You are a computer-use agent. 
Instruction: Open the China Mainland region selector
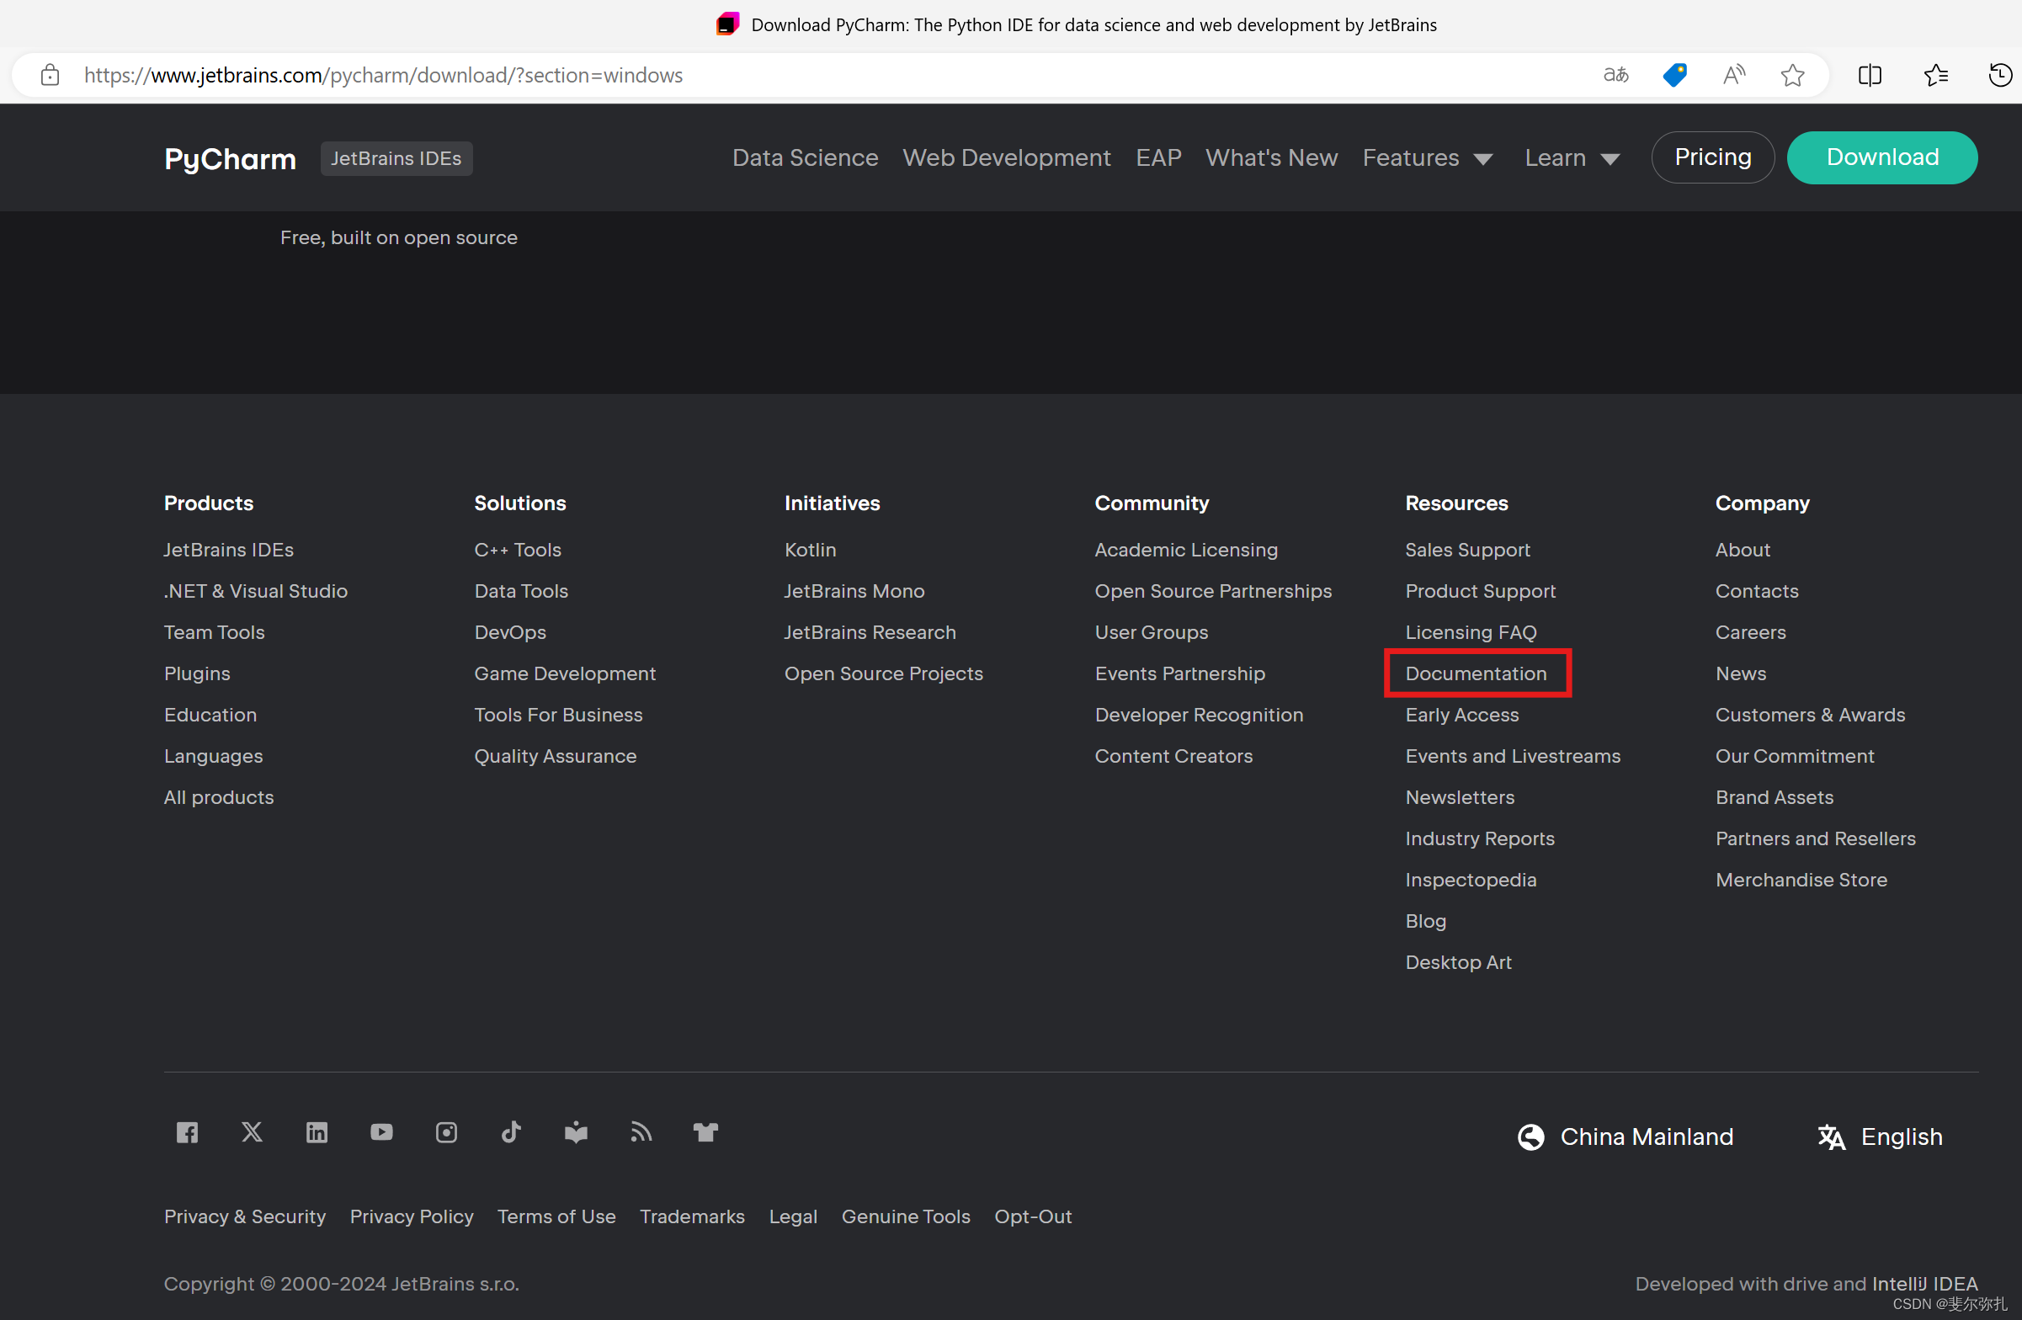coord(1626,1136)
